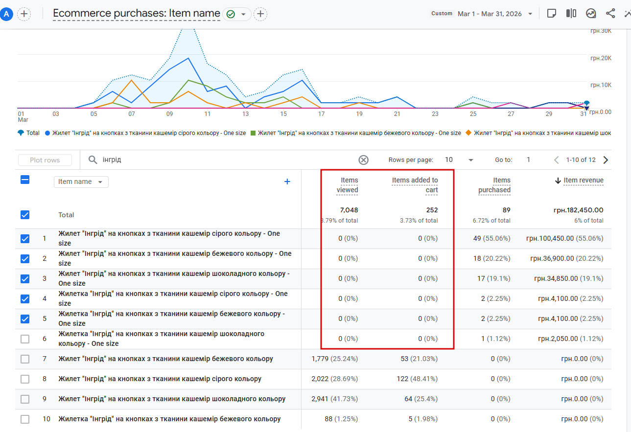Go to next page of rows
The height and width of the screenshot is (432, 631).
click(606, 160)
